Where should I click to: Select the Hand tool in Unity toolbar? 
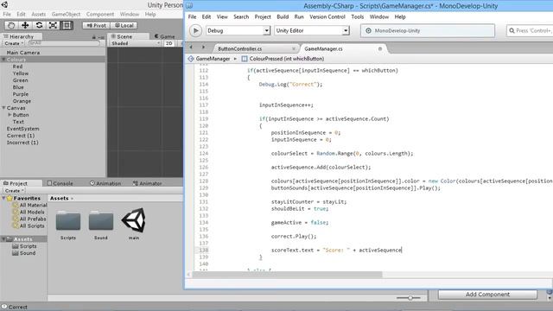pos(11,25)
